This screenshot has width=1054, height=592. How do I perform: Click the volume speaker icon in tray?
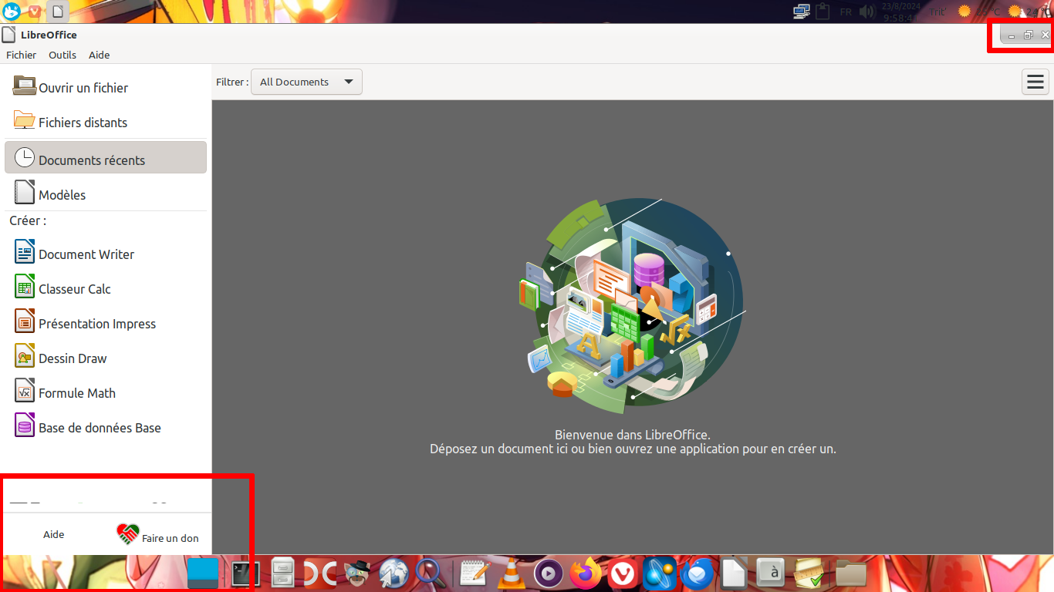(x=867, y=12)
